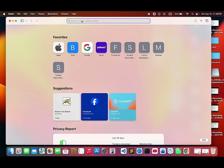Open the View menu

(33, 14)
